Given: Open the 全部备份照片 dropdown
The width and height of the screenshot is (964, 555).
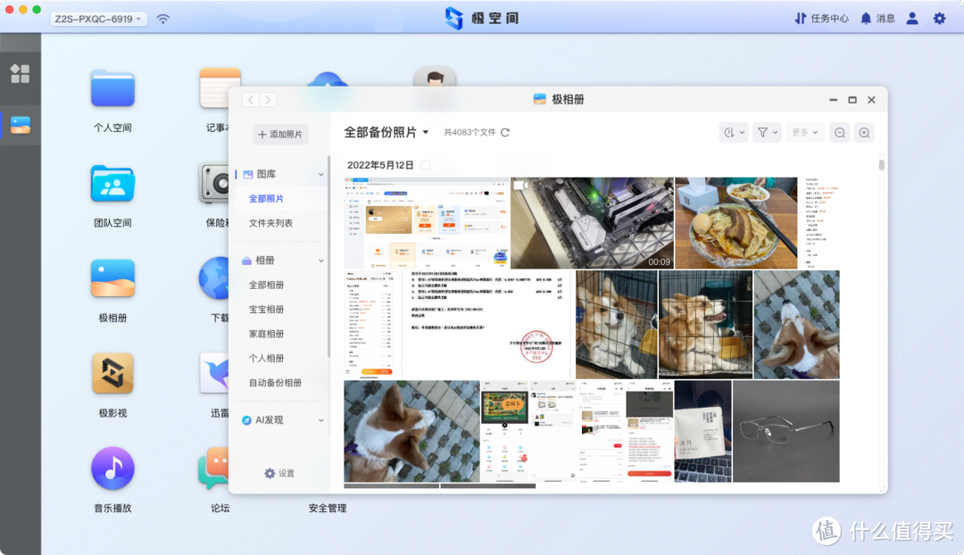Looking at the screenshot, I should point(386,132).
